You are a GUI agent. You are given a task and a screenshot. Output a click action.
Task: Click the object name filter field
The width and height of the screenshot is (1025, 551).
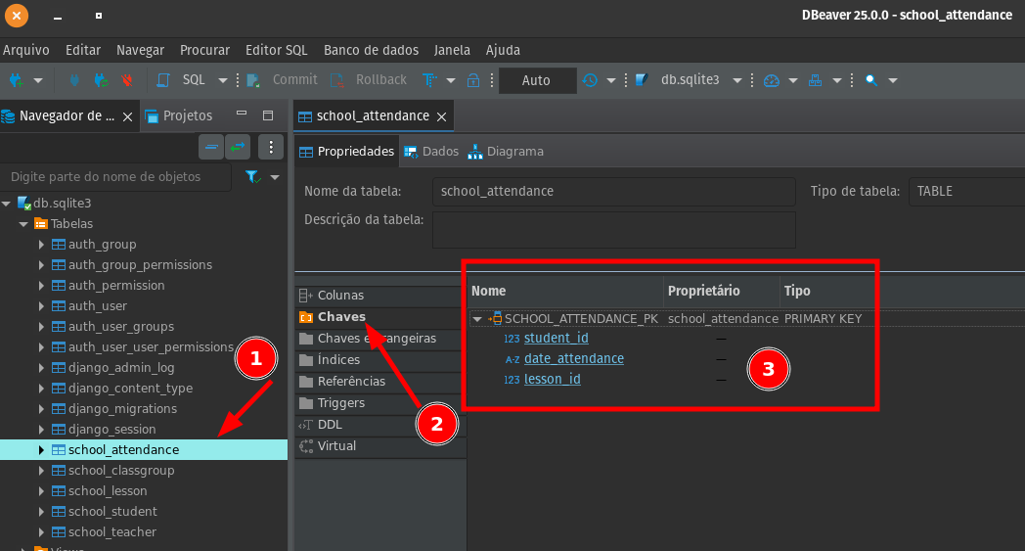click(115, 177)
